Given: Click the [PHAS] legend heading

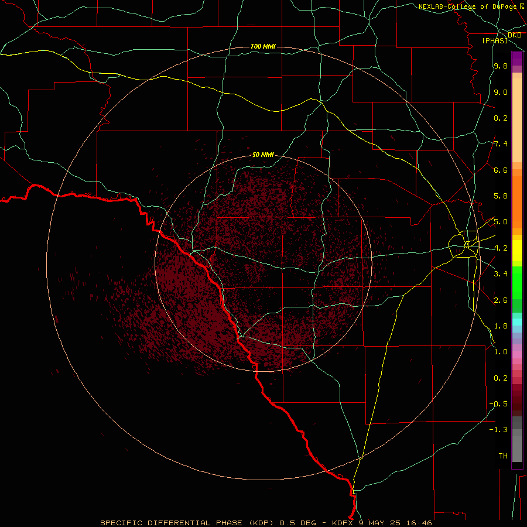Looking at the screenshot, I should click(x=495, y=40).
